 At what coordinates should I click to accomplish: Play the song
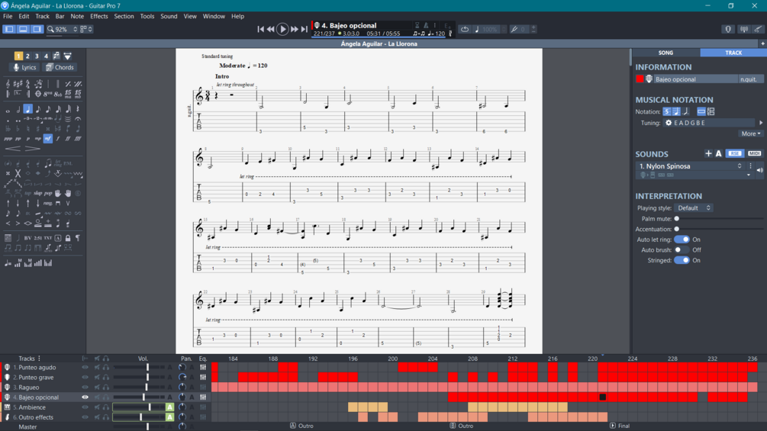282,29
